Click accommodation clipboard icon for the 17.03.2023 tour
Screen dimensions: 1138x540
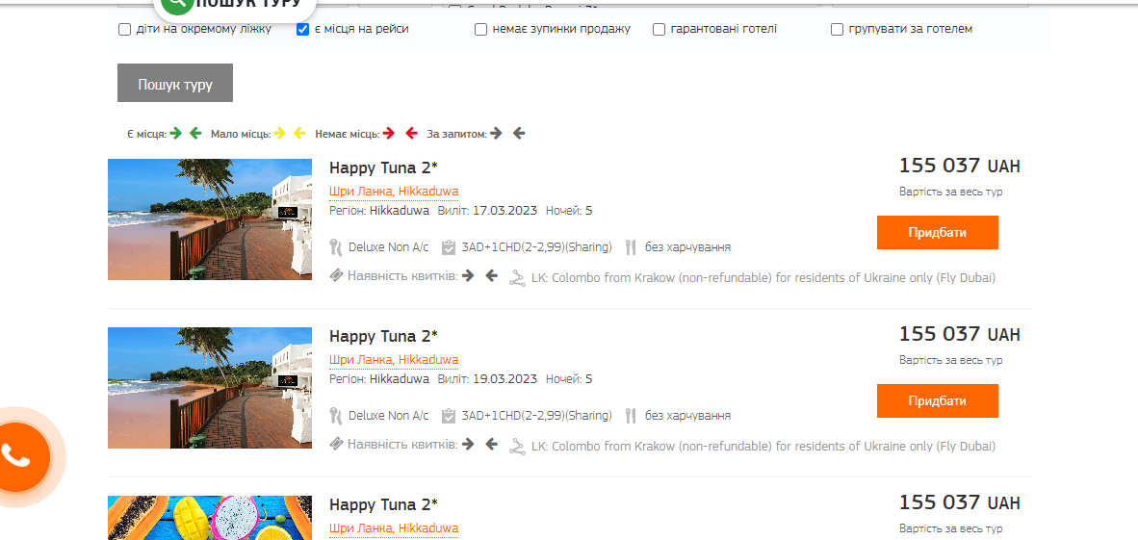(x=449, y=247)
